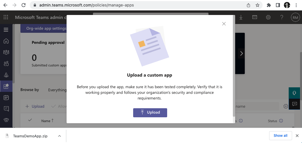Open Meetings calendar icon in sidebar
Viewport: 302px width, 143px height.
click(6, 97)
